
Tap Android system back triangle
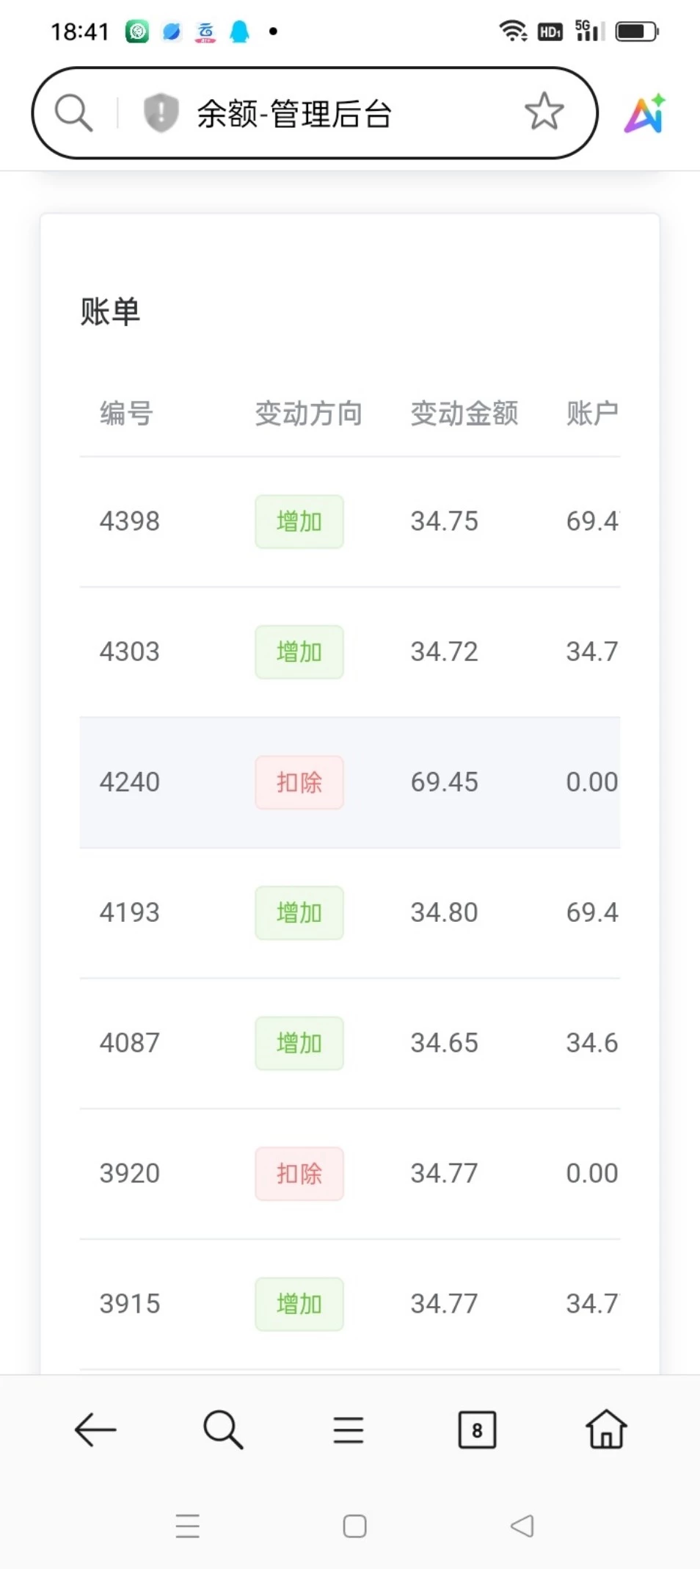click(x=522, y=1526)
